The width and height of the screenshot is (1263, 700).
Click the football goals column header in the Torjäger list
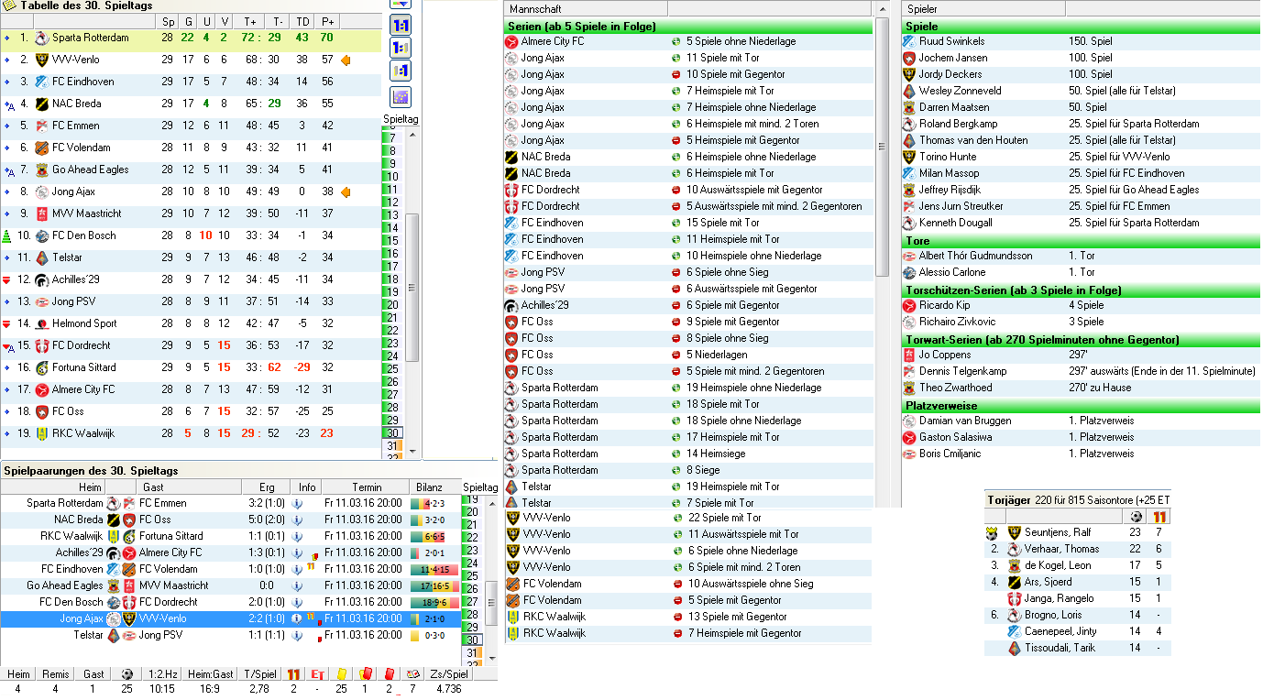(1136, 517)
